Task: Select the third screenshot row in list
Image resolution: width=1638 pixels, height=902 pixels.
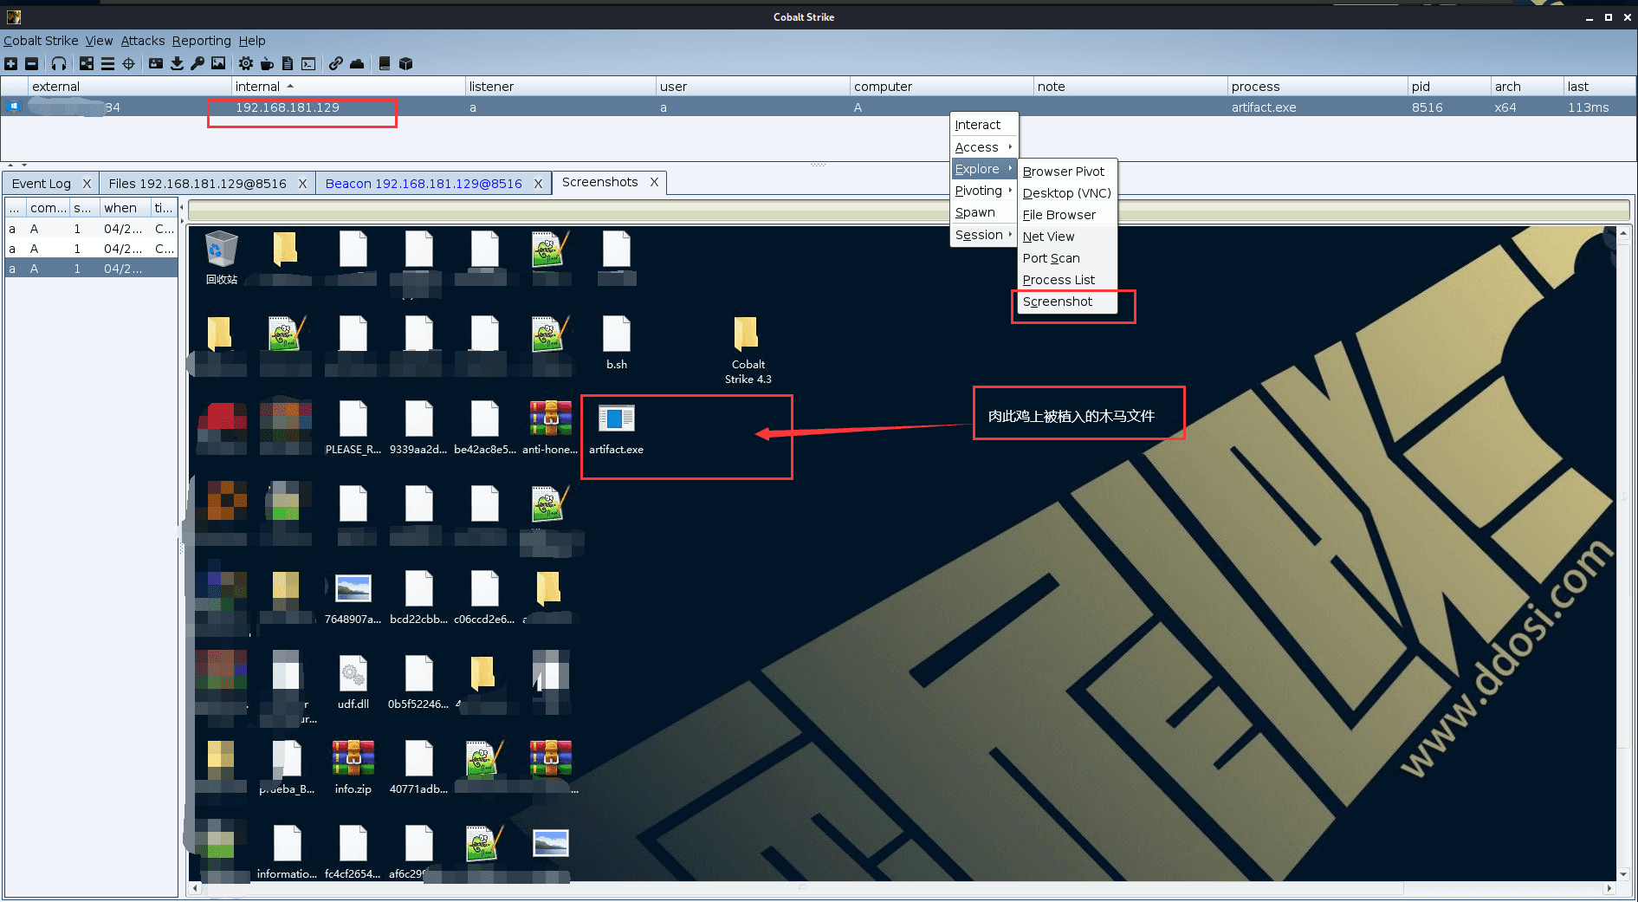Action: (x=91, y=269)
